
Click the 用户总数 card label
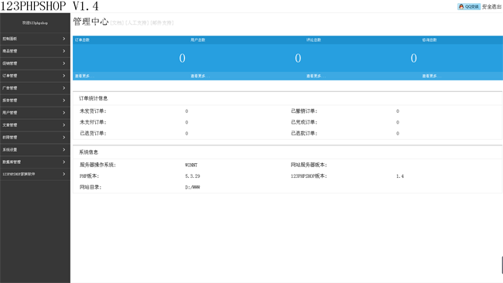(x=198, y=39)
